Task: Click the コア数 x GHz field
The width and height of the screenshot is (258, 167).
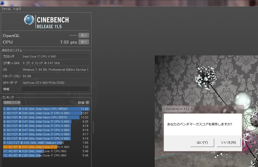Action: tap(55, 63)
